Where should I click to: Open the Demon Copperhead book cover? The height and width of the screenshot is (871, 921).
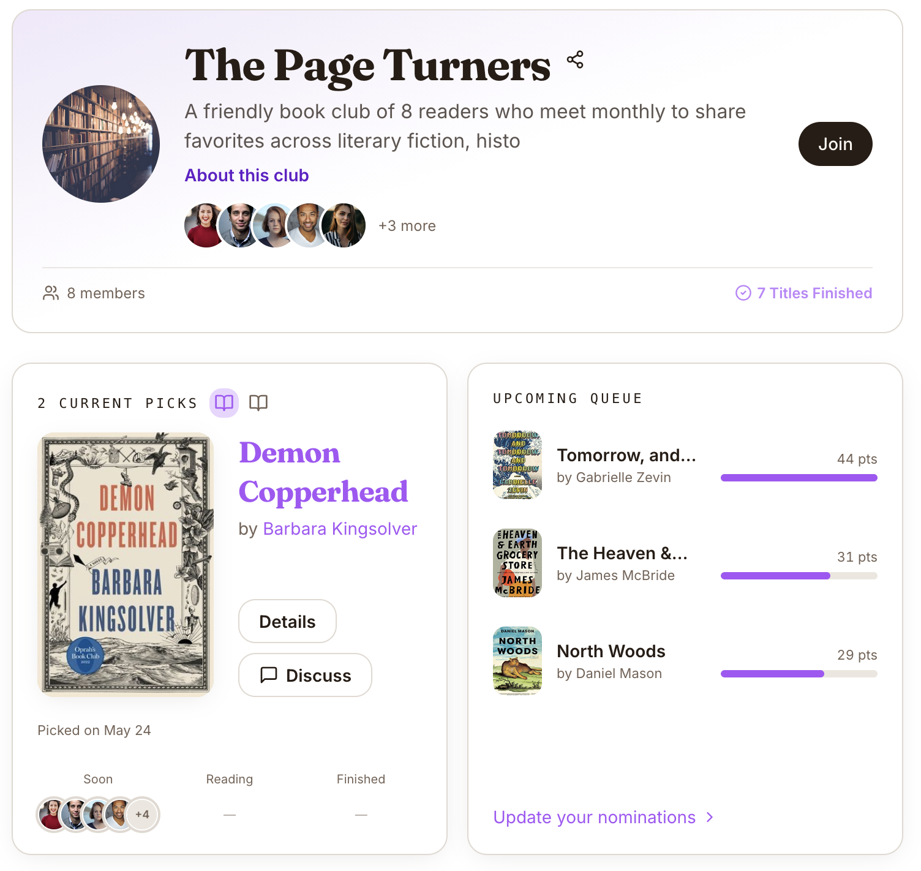(126, 565)
